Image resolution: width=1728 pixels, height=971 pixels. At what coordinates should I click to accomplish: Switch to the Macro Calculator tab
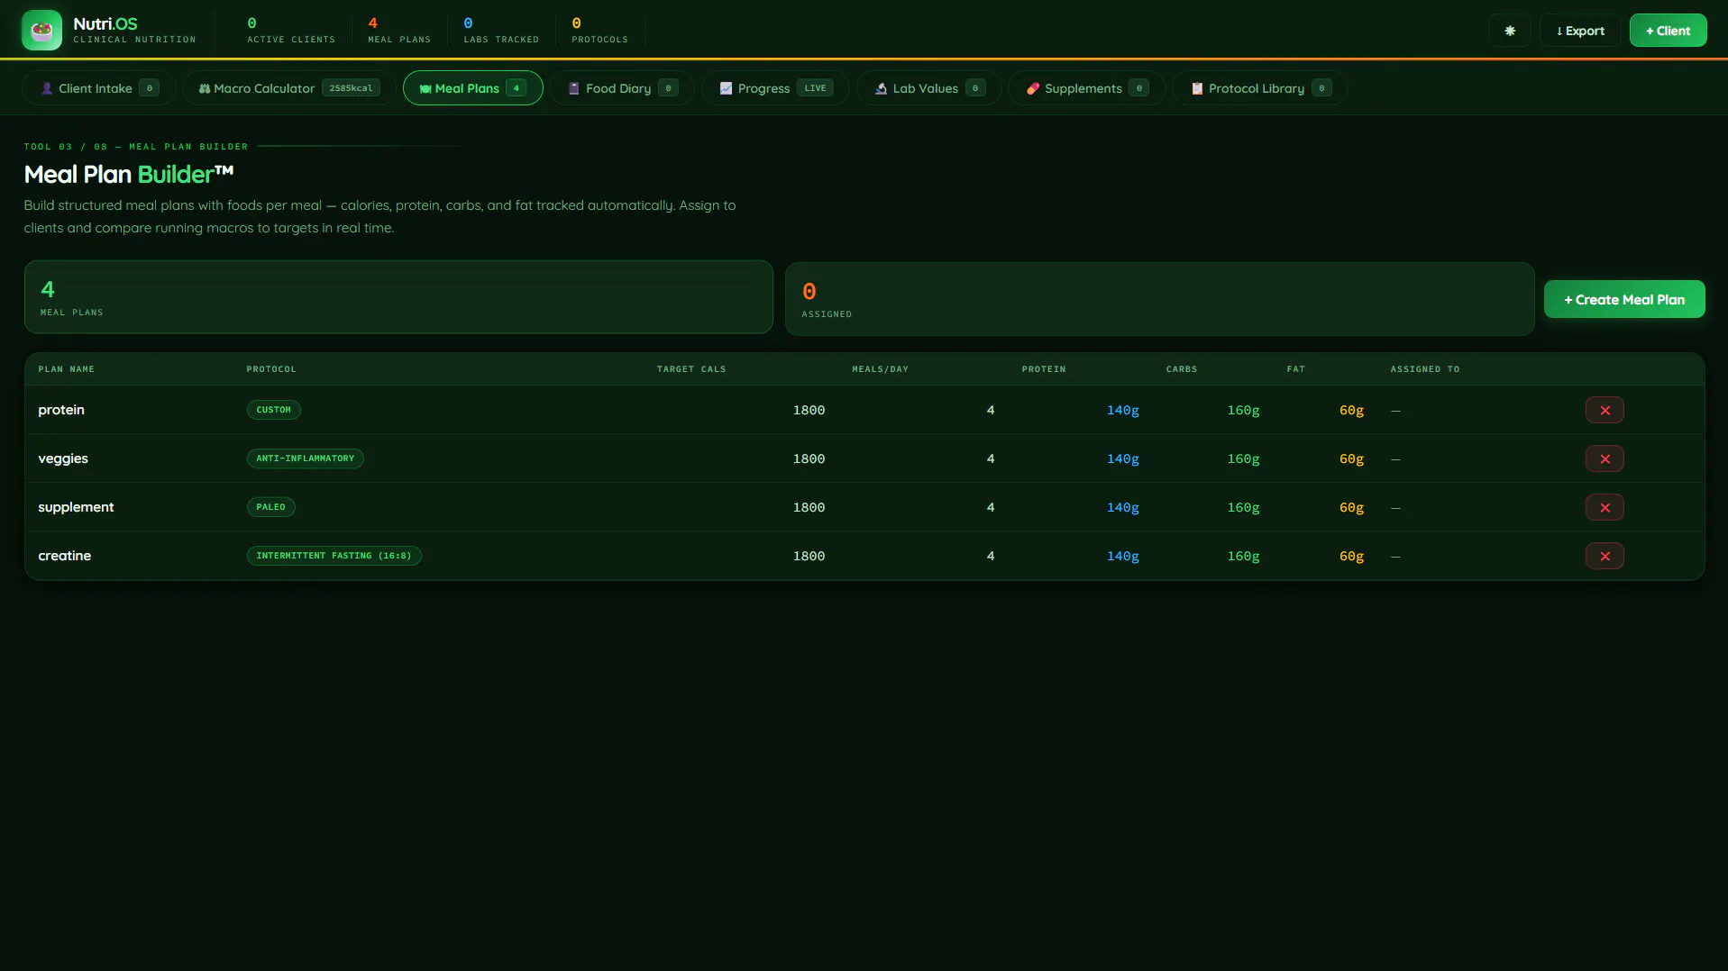click(288, 88)
